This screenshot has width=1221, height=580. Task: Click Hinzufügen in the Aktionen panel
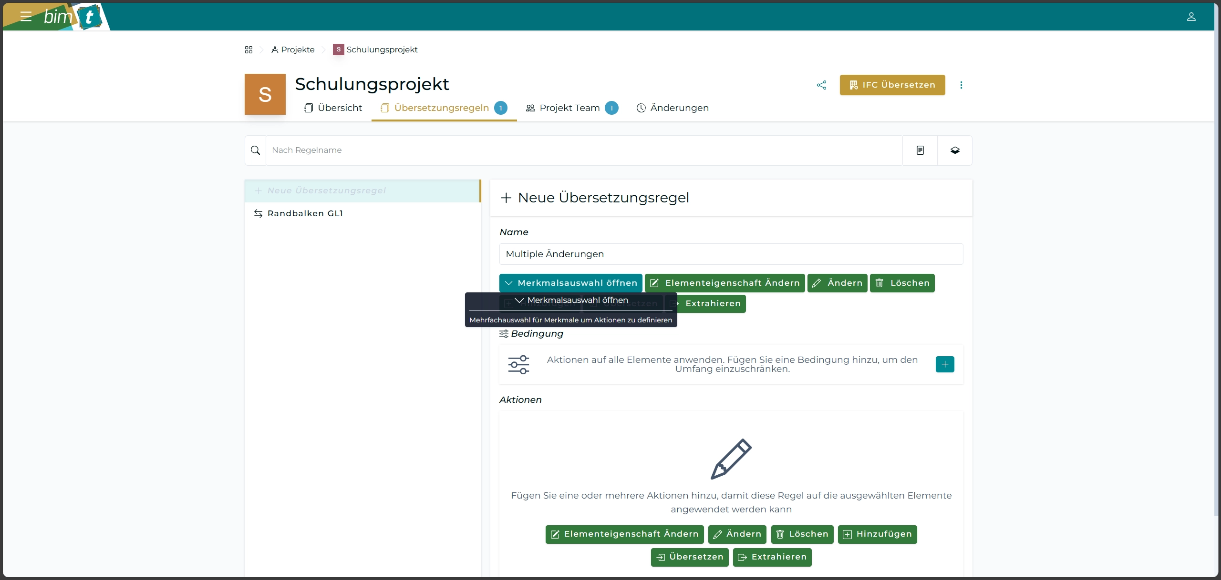pyautogui.click(x=877, y=534)
